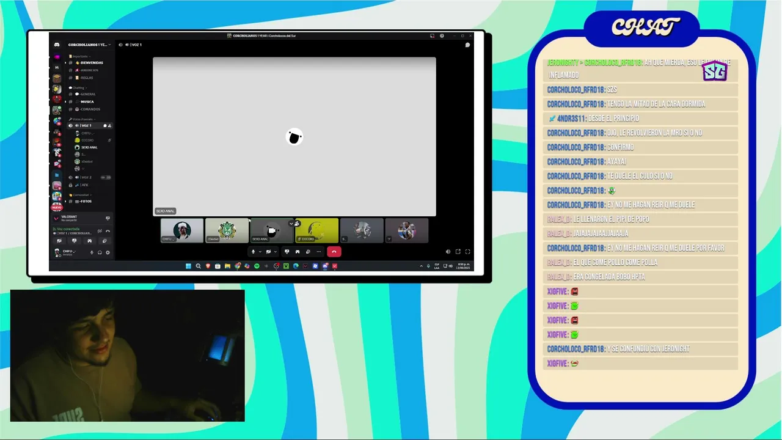Click Valorant activity share screen icon
The width and height of the screenshot is (782, 440).
[x=108, y=218]
